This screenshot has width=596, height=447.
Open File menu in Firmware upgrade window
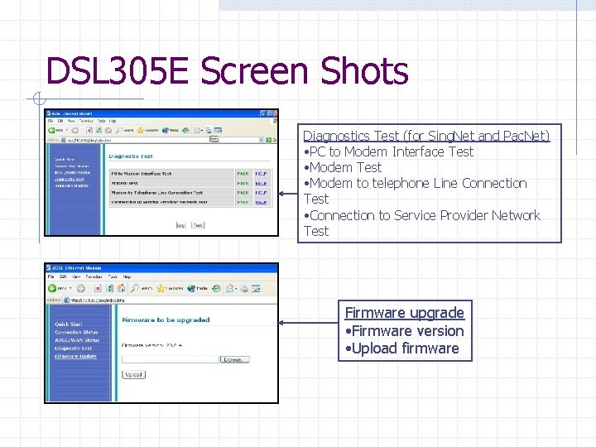click(51, 276)
